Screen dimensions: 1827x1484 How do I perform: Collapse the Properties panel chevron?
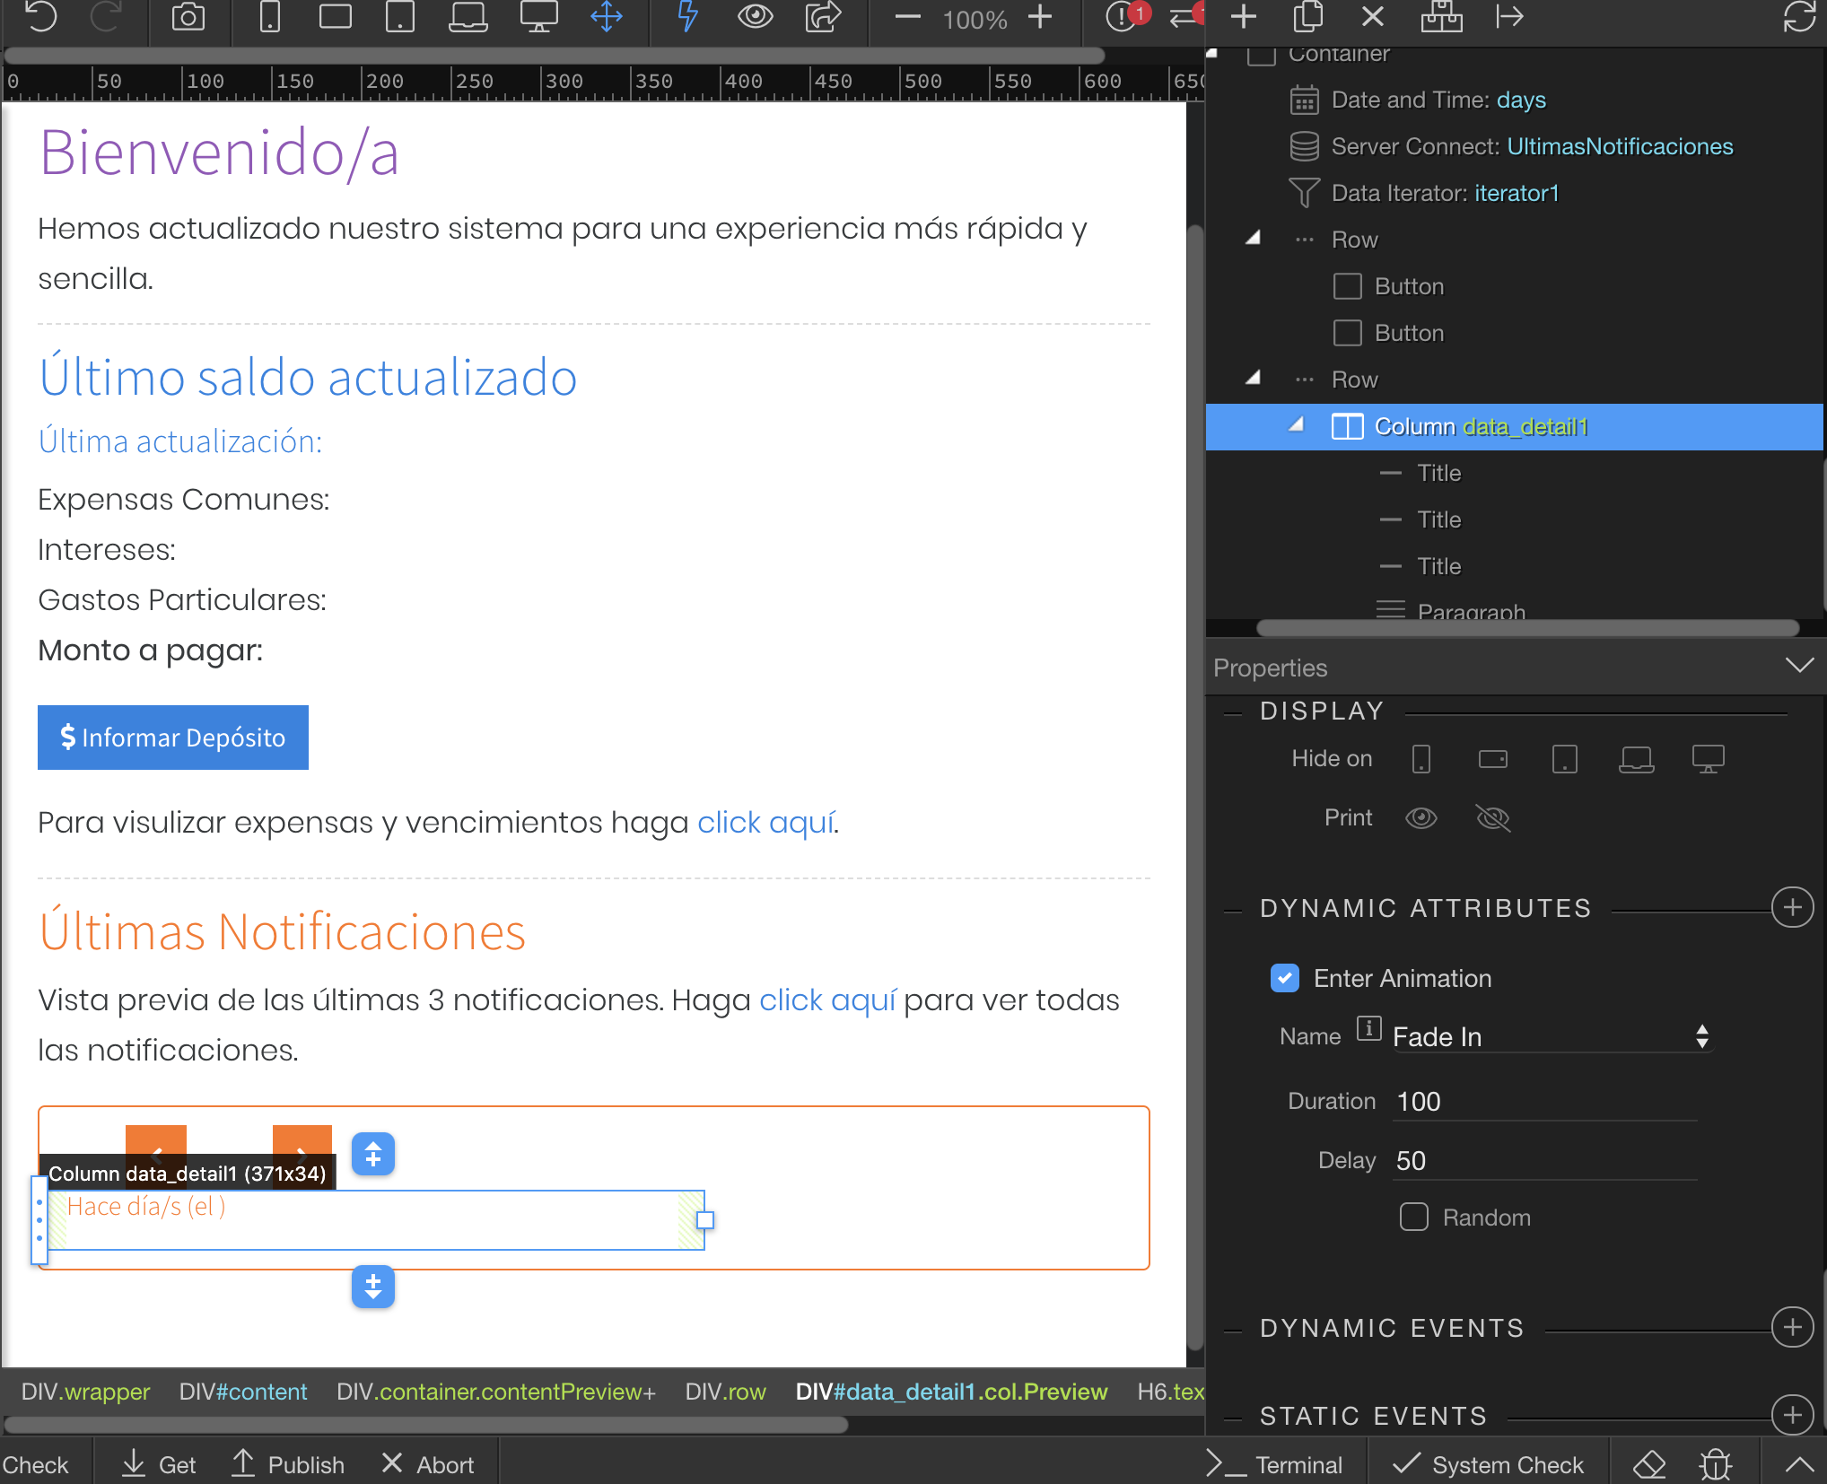1799,665
